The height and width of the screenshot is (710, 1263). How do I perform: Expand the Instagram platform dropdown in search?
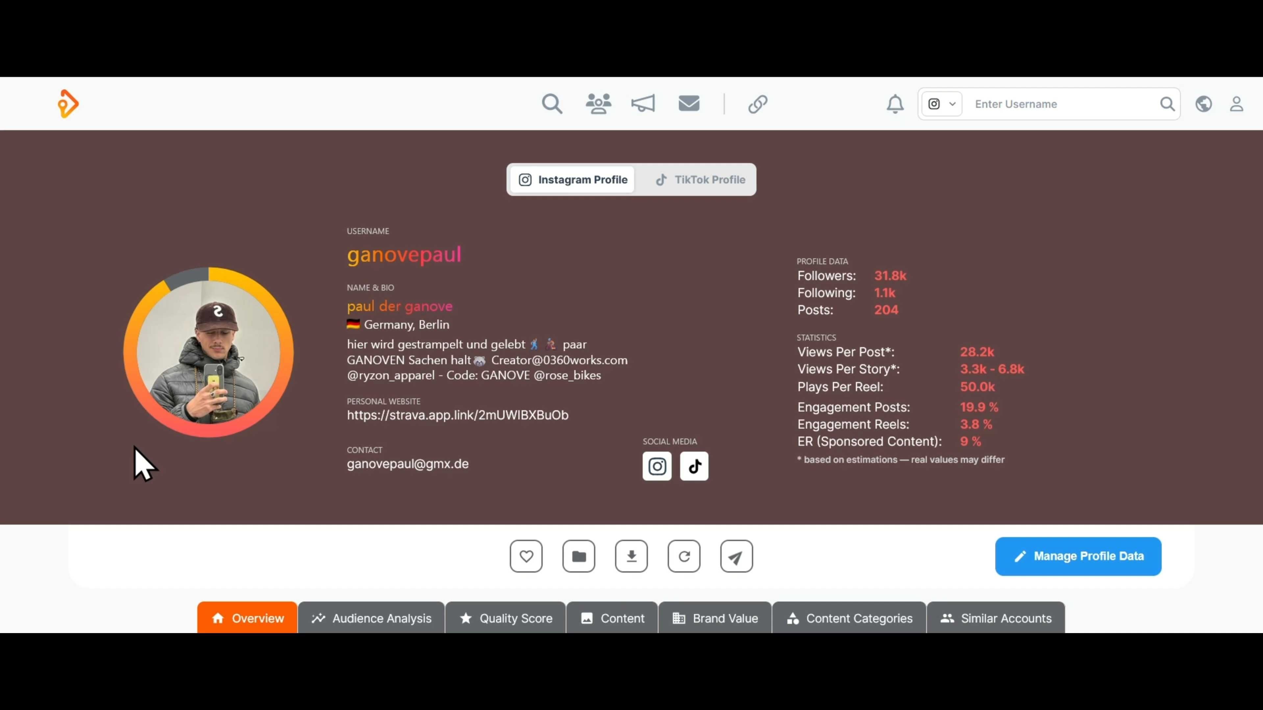click(941, 104)
